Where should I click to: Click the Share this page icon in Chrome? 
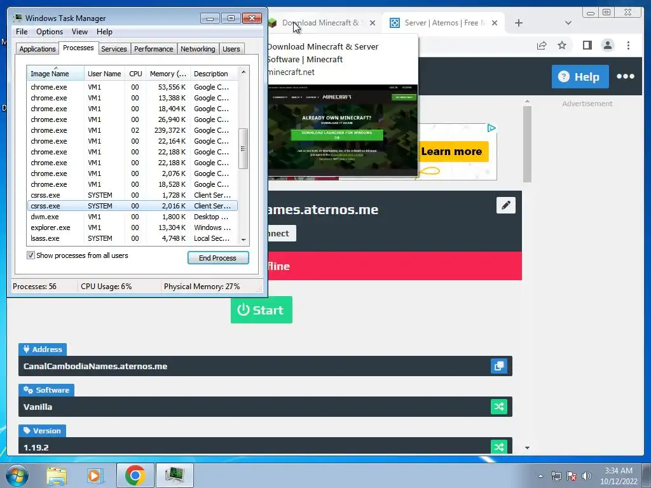pyautogui.click(x=542, y=45)
